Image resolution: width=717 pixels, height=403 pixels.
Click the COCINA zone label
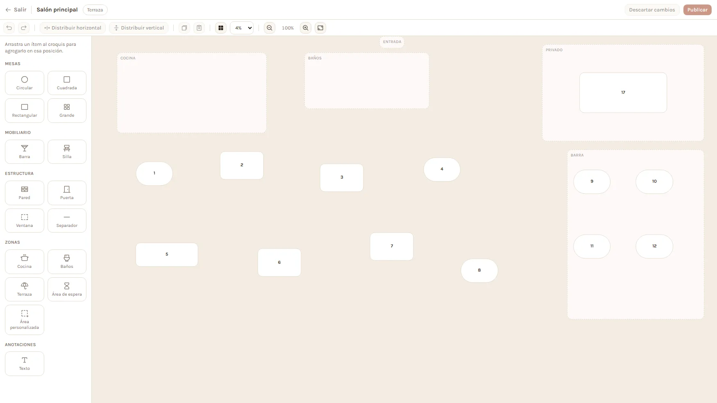click(128, 58)
